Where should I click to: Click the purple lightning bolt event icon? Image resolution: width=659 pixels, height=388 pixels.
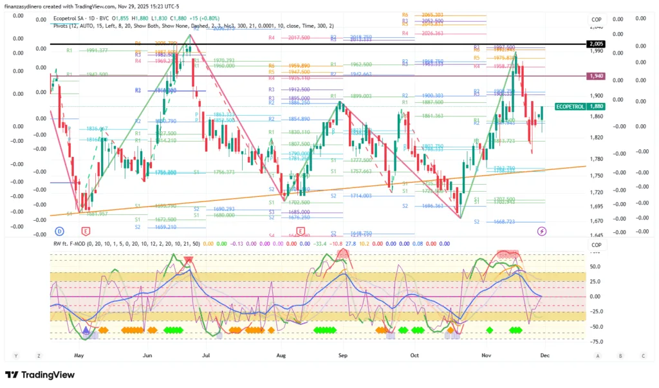click(x=541, y=231)
